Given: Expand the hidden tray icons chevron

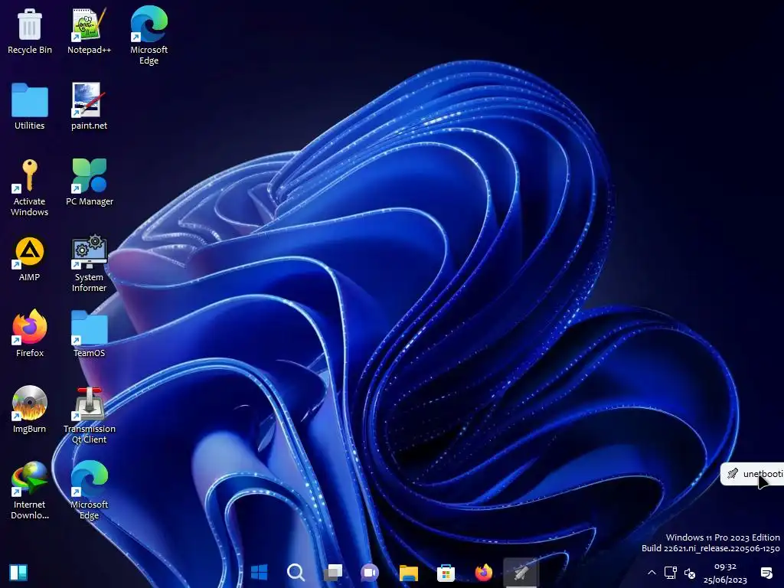Looking at the screenshot, I should (x=652, y=573).
